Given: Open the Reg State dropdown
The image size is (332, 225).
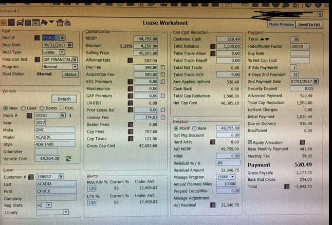Looking at the screenshot, I should coord(49,205).
